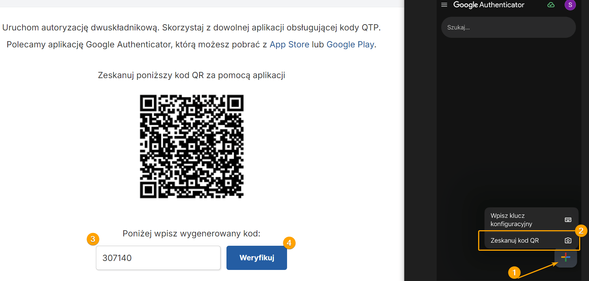Click the keyboard icon beside Wpisz klucz

pos(568,220)
